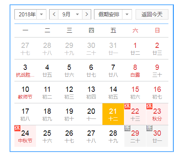Screen dimensions: 174x154
Task: Select September 12 date
Action: tap(69, 92)
